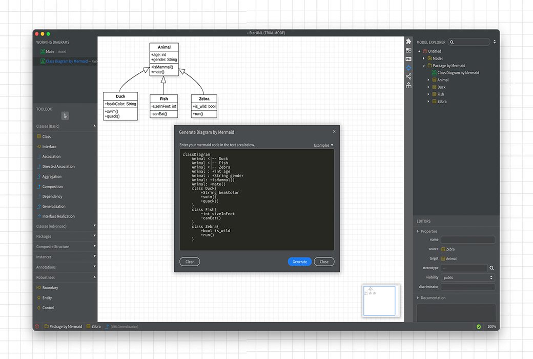This screenshot has height=359, width=533.
Task: Click the blue crosshair navigator icon
Action: click(408, 68)
